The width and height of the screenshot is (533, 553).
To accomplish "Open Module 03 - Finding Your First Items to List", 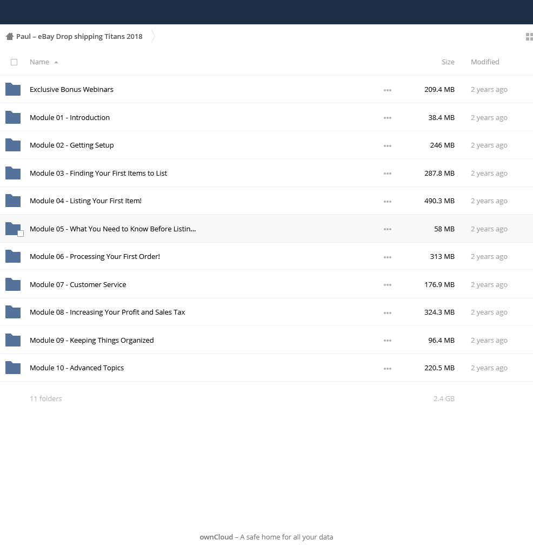I will [x=98, y=173].
